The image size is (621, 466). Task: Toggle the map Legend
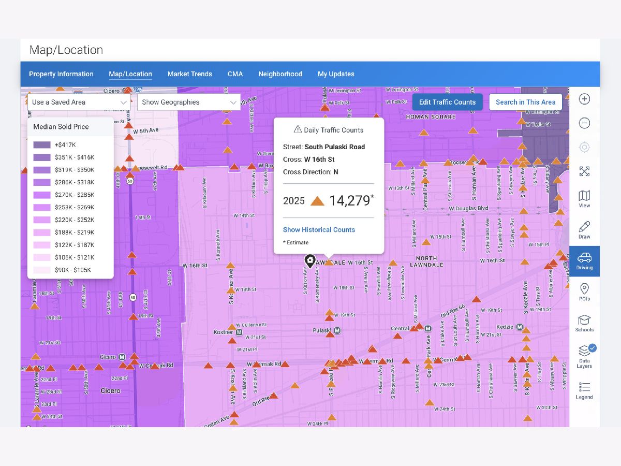[x=584, y=390]
